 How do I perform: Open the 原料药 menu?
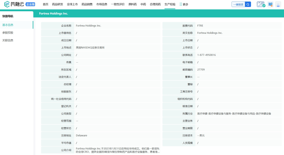point(133,4)
